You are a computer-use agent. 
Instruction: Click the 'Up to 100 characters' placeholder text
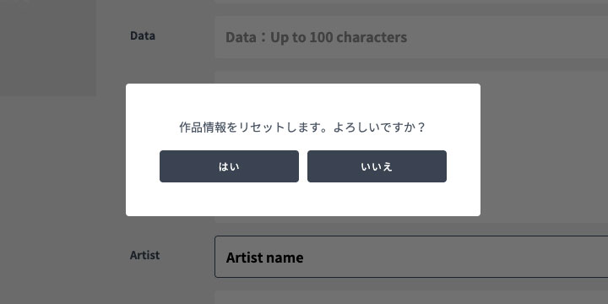[339, 37]
